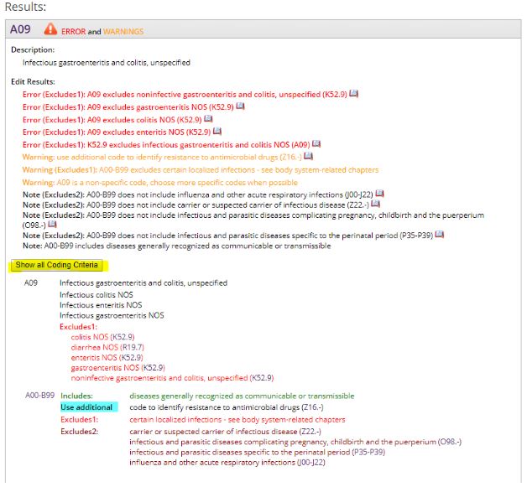Open book icon after antimicrobial drugs Z16.- warning
The image size is (527, 487).
point(308,156)
